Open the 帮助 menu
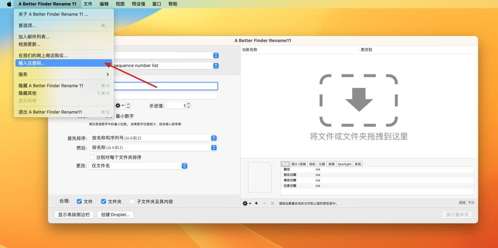 173,4
